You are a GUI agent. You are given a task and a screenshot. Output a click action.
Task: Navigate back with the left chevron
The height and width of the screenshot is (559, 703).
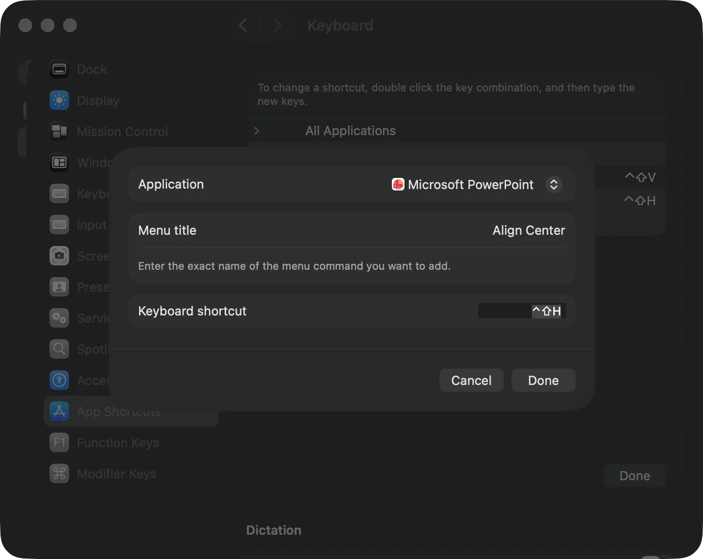click(243, 26)
